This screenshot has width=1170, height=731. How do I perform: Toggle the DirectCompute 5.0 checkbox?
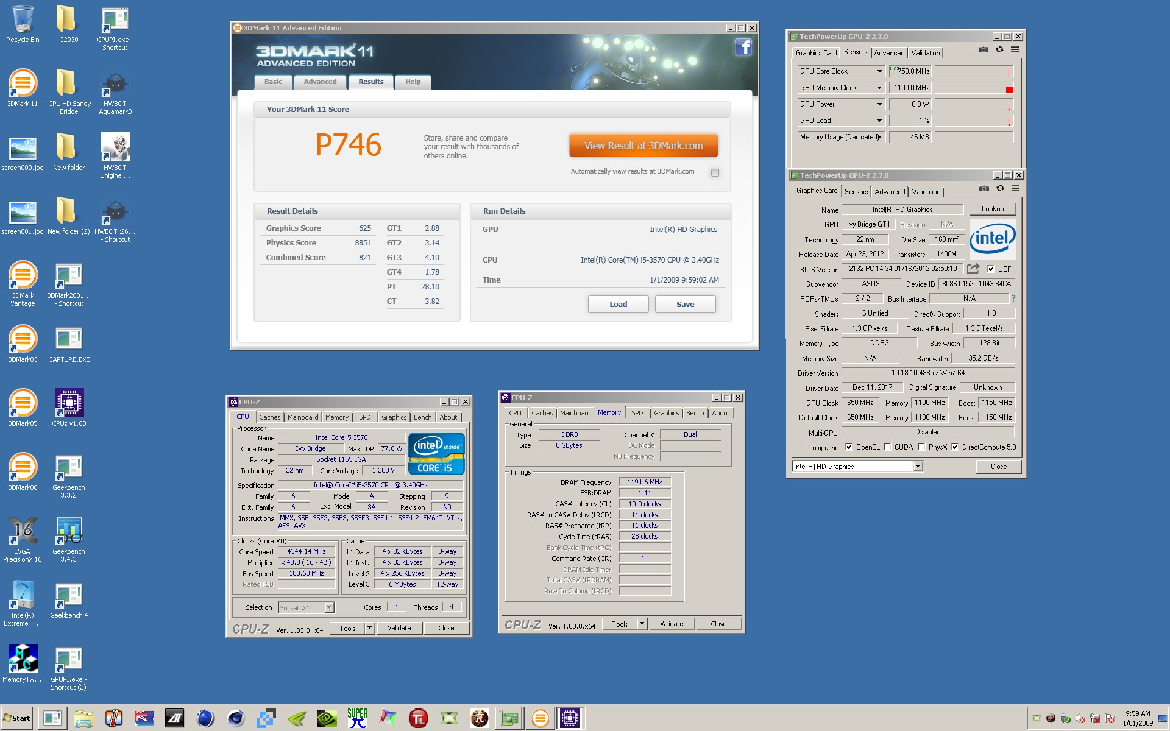tap(955, 447)
